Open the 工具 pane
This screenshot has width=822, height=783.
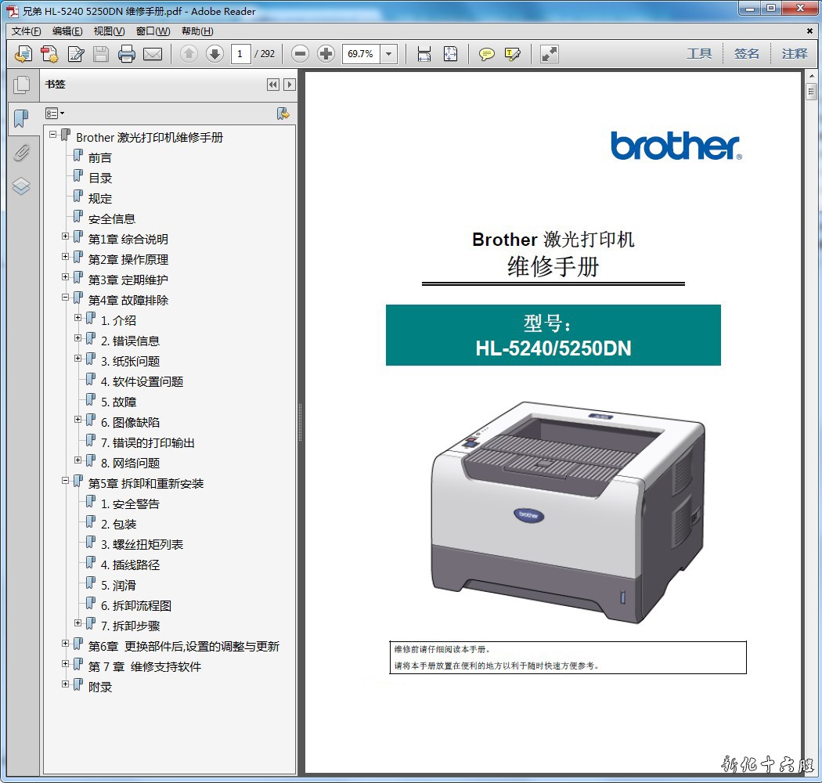699,54
